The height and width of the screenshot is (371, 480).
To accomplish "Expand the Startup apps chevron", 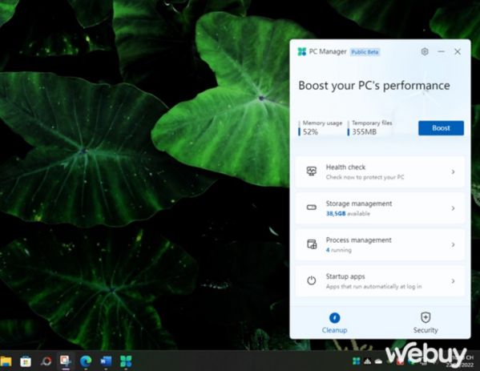I will (x=453, y=280).
